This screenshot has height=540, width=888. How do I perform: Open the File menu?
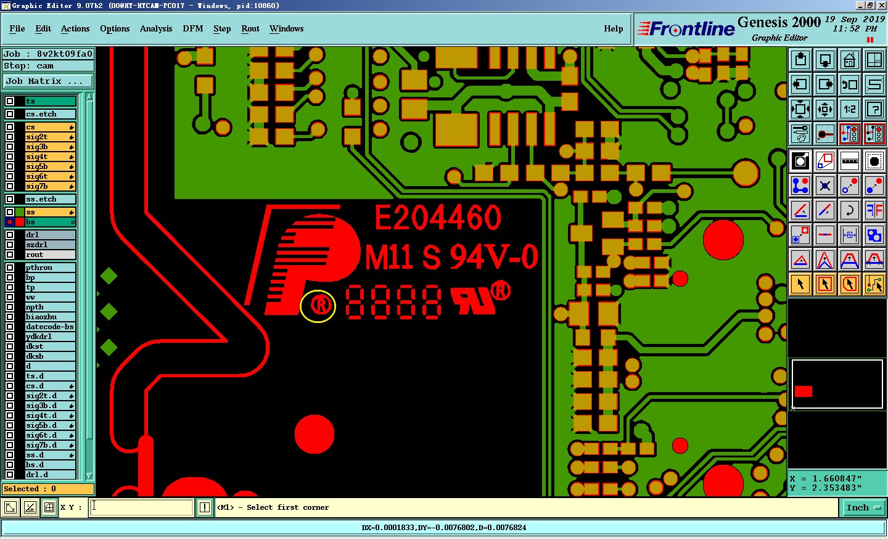[17, 28]
